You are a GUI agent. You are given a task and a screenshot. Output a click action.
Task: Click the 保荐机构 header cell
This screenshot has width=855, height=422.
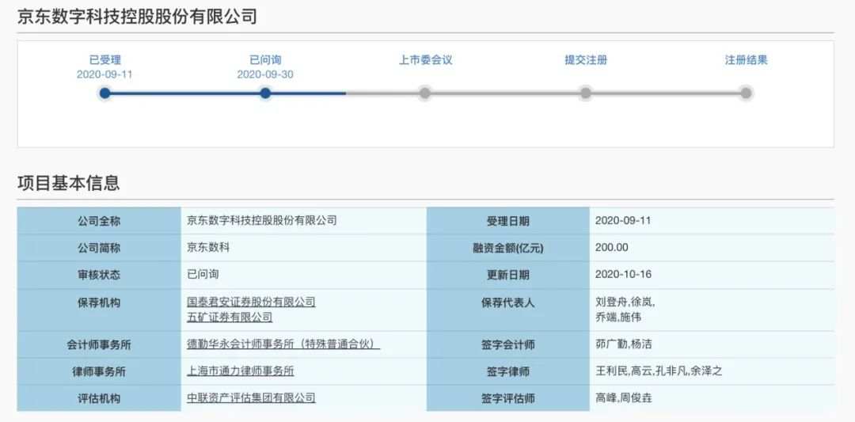point(99,310)
